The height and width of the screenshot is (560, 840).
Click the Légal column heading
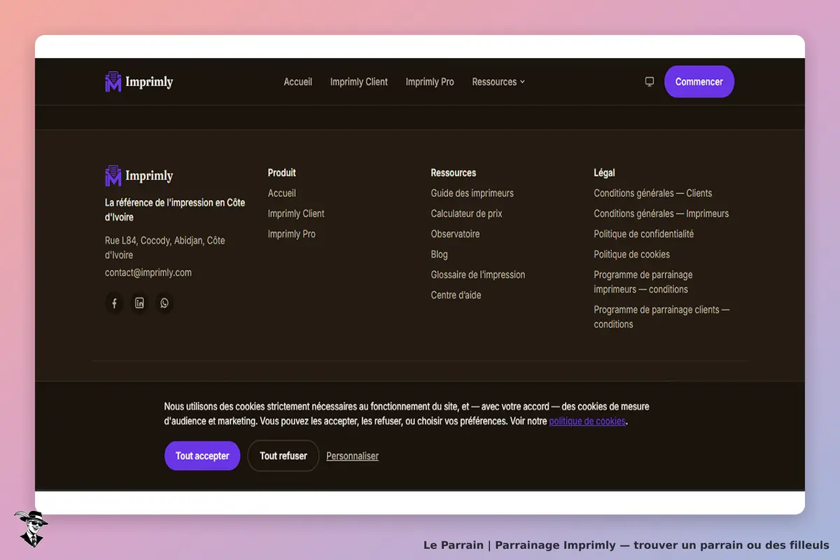coord(605,172)
